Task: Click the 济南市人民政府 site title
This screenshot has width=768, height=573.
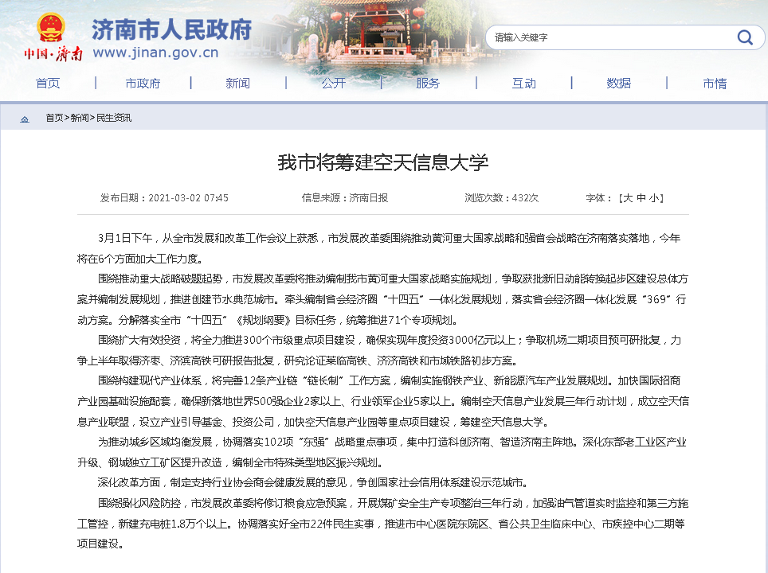Action: (171, 30)
